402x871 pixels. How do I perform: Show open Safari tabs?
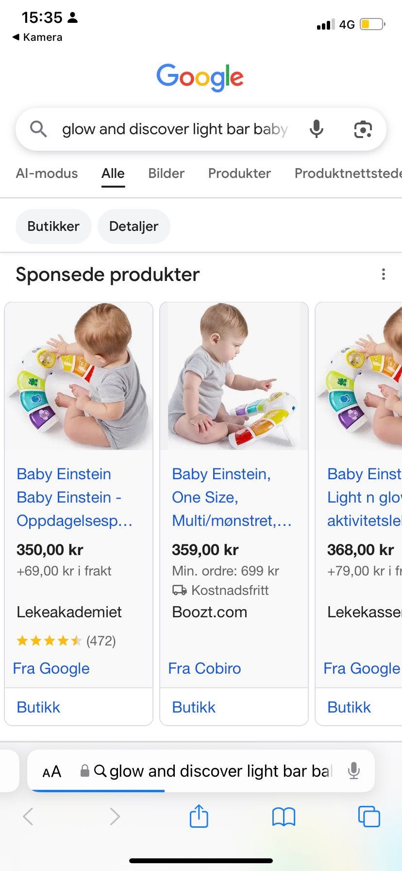[368, 817]
